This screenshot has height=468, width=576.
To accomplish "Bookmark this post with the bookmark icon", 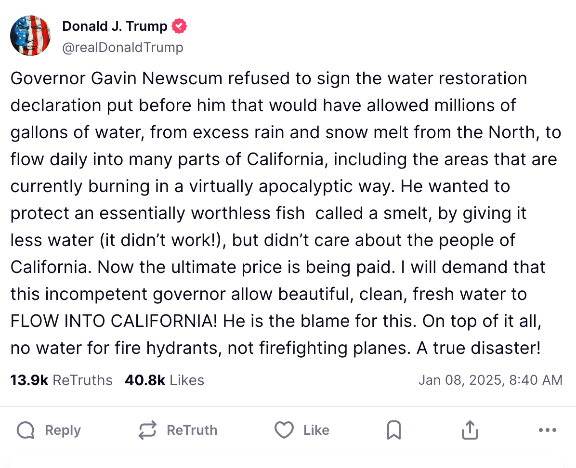I will [x=393, y=430].
